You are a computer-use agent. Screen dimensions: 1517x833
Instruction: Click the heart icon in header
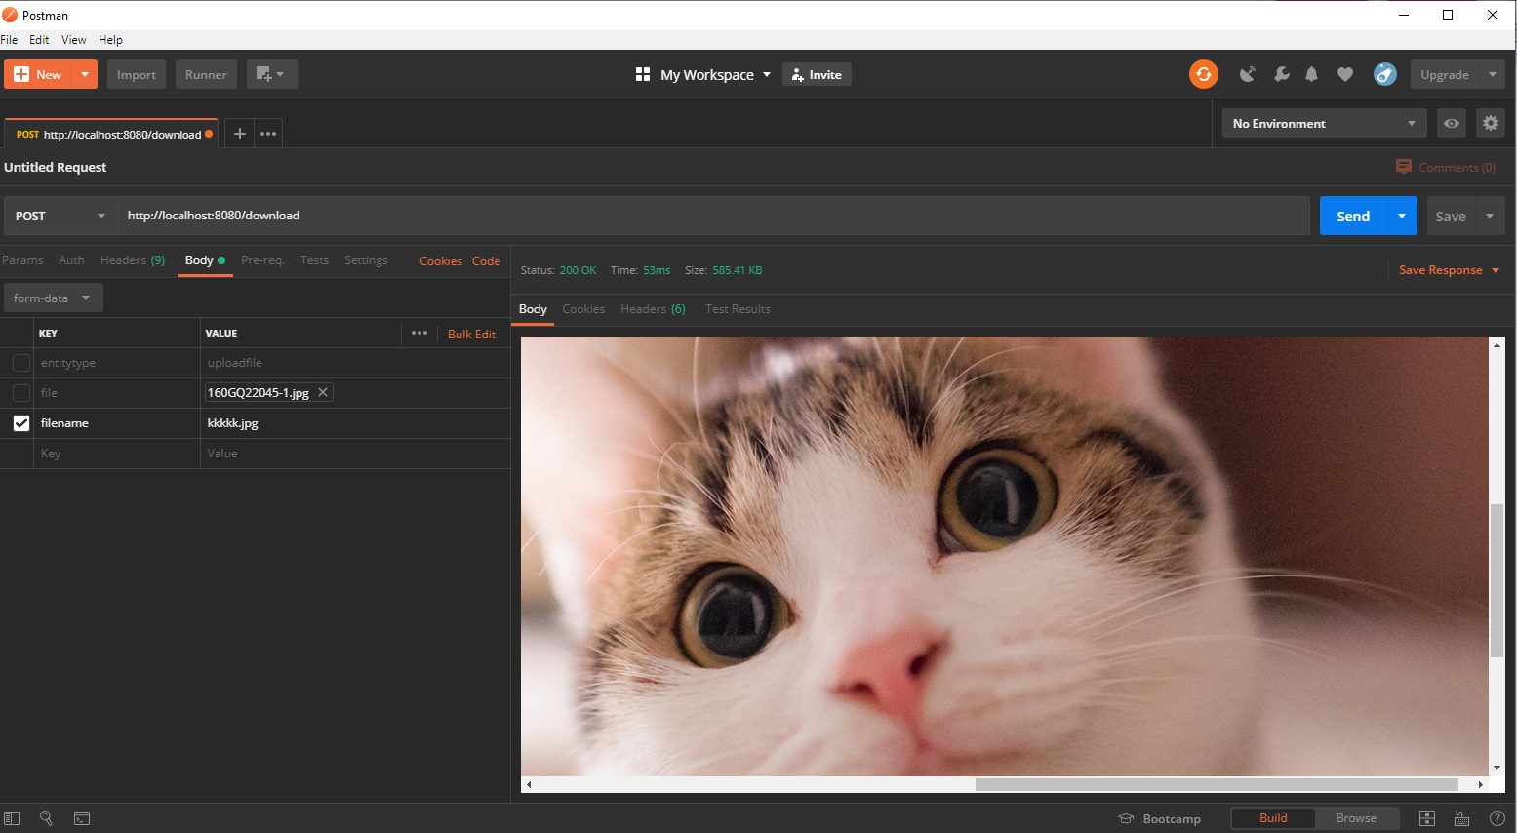click(x=1345, y=74)
